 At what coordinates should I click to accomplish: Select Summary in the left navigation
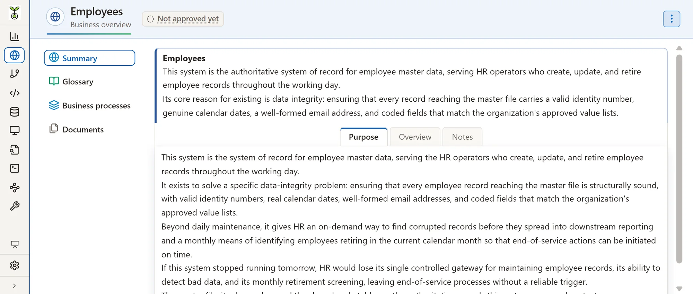[x=89, y=58]
